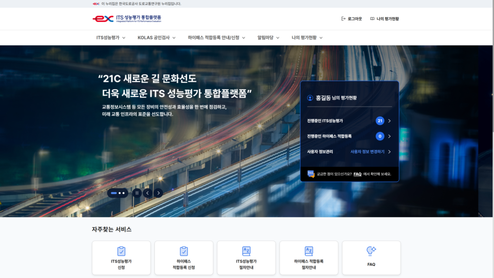494x278 pixels.
Task: Go to the next banner slide
Action: click(x=158, y=193)
